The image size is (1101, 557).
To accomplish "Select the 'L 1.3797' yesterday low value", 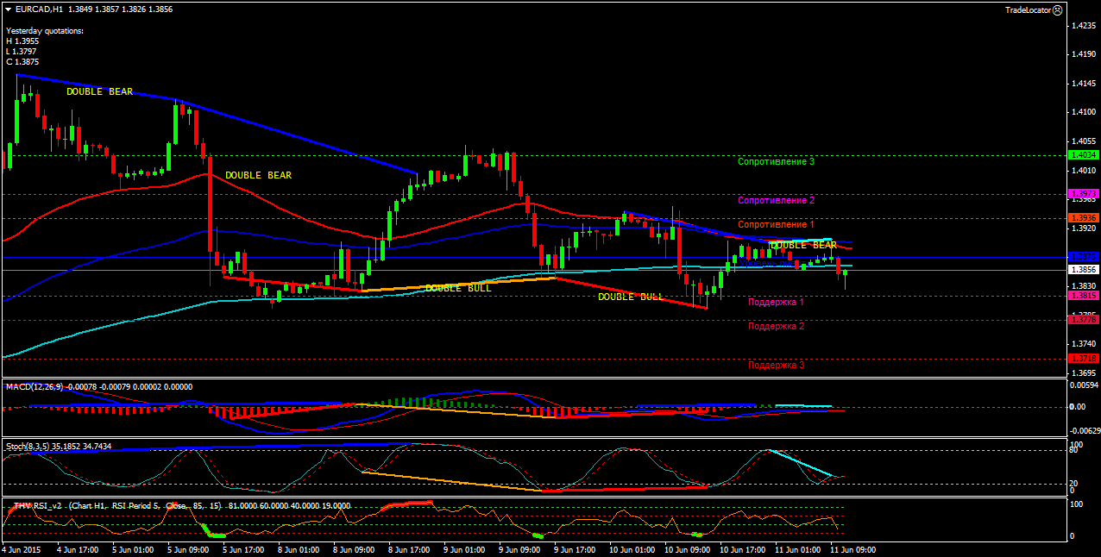I will (22, 52).
